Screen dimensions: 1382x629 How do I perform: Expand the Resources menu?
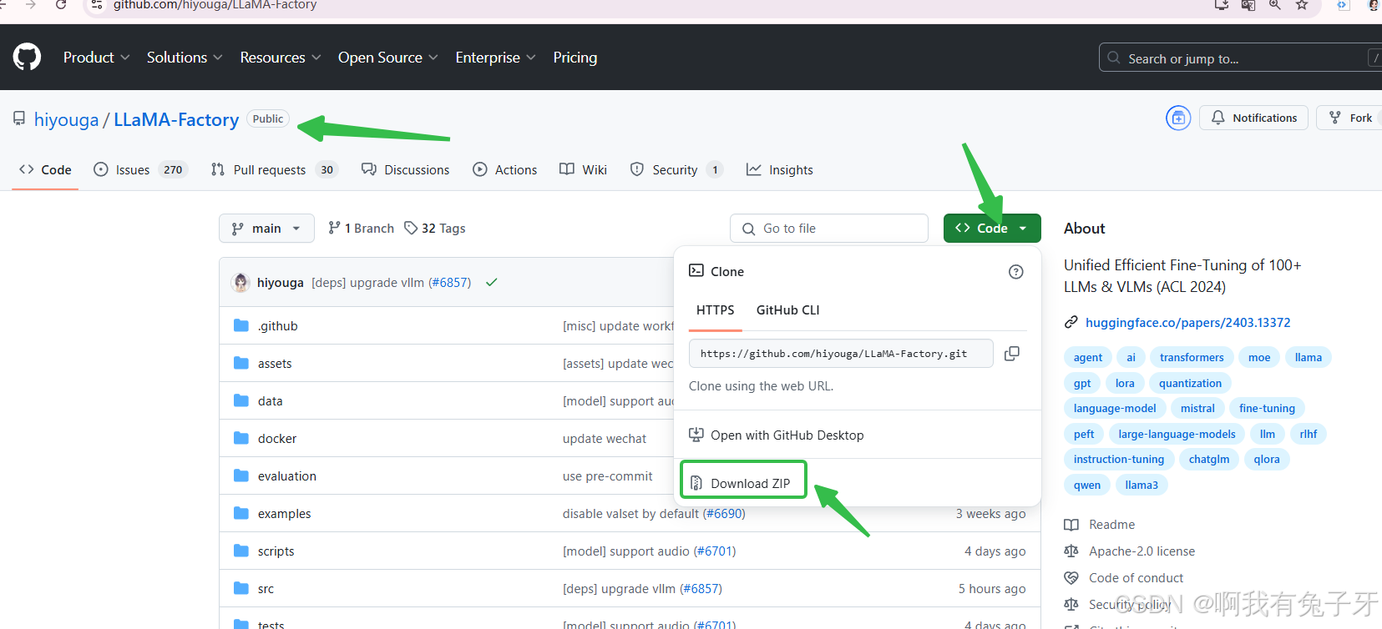coord(281,58)
